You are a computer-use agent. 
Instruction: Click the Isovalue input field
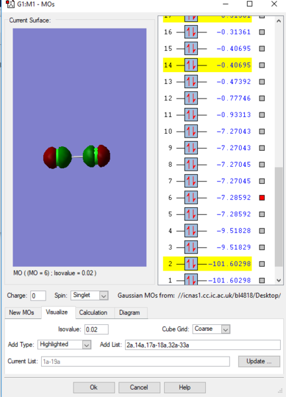pos(96,330)
